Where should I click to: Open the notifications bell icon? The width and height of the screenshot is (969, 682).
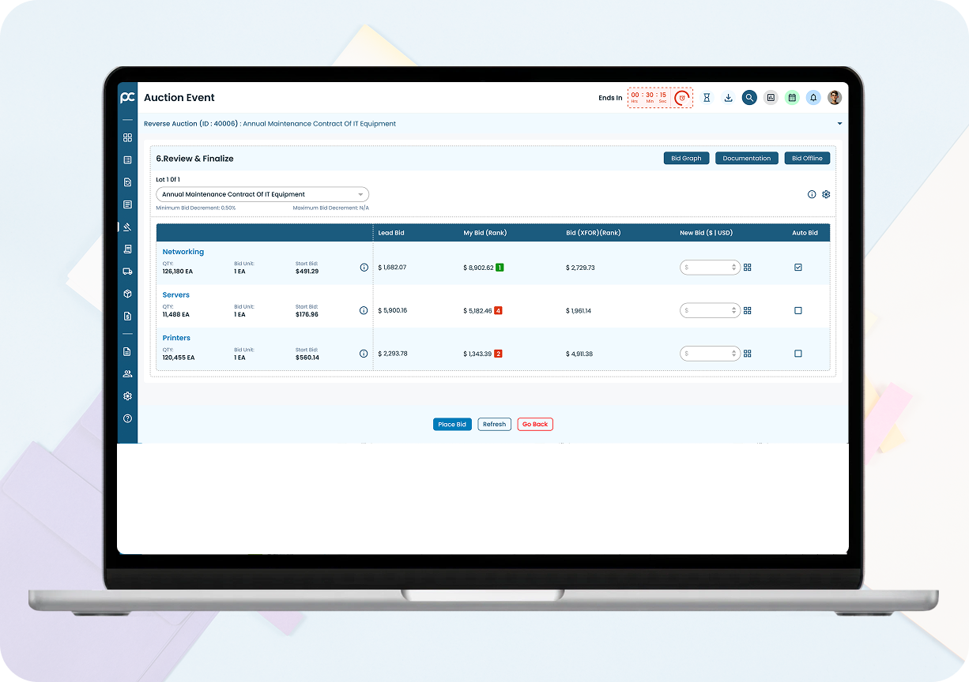pos(813,98)
